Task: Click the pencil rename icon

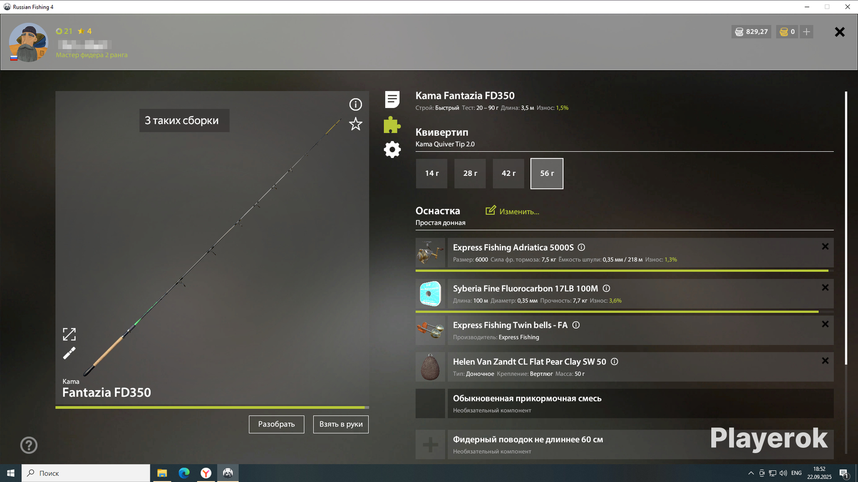Action: coord(69,353)
